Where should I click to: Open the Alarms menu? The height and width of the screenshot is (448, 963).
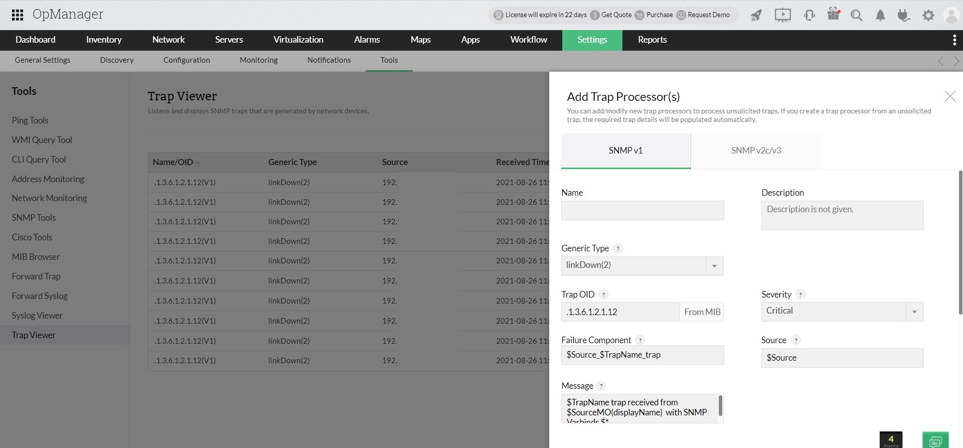[x=367, y=40]
